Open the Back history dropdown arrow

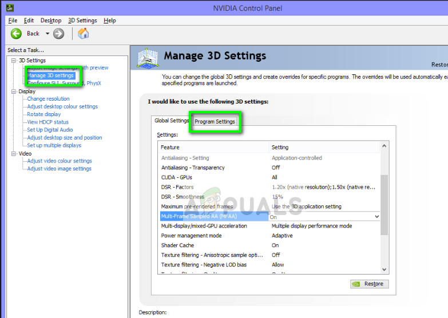click(x=47, y=34)
